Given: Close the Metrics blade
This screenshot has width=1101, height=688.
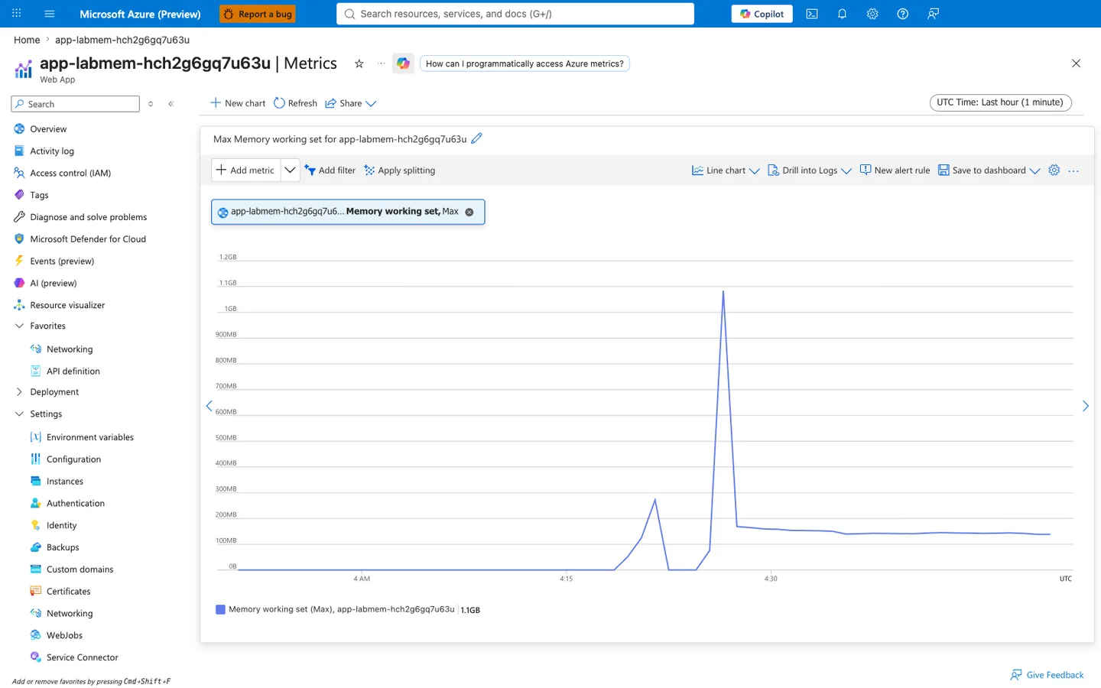Looking at the screenshot, I should 1076,63.
